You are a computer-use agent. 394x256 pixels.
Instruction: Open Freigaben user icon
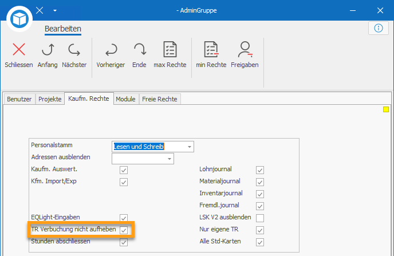tap(245, 49)
